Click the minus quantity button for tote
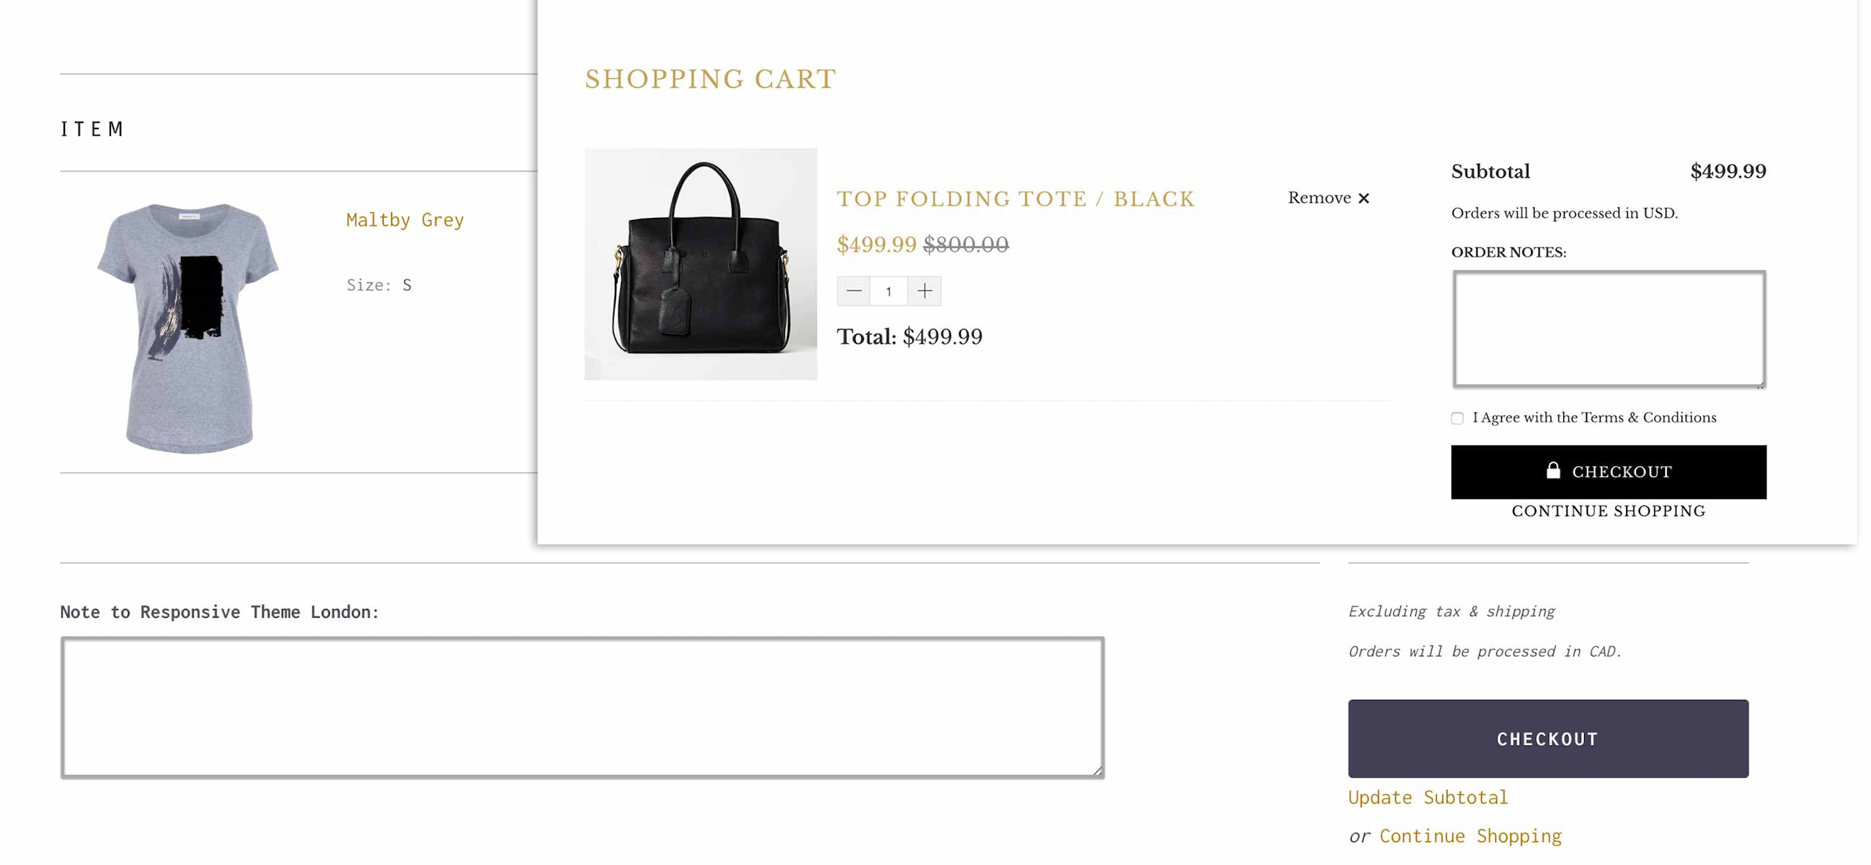This screenshot has width=1871, height=865. tap(853, 291)
